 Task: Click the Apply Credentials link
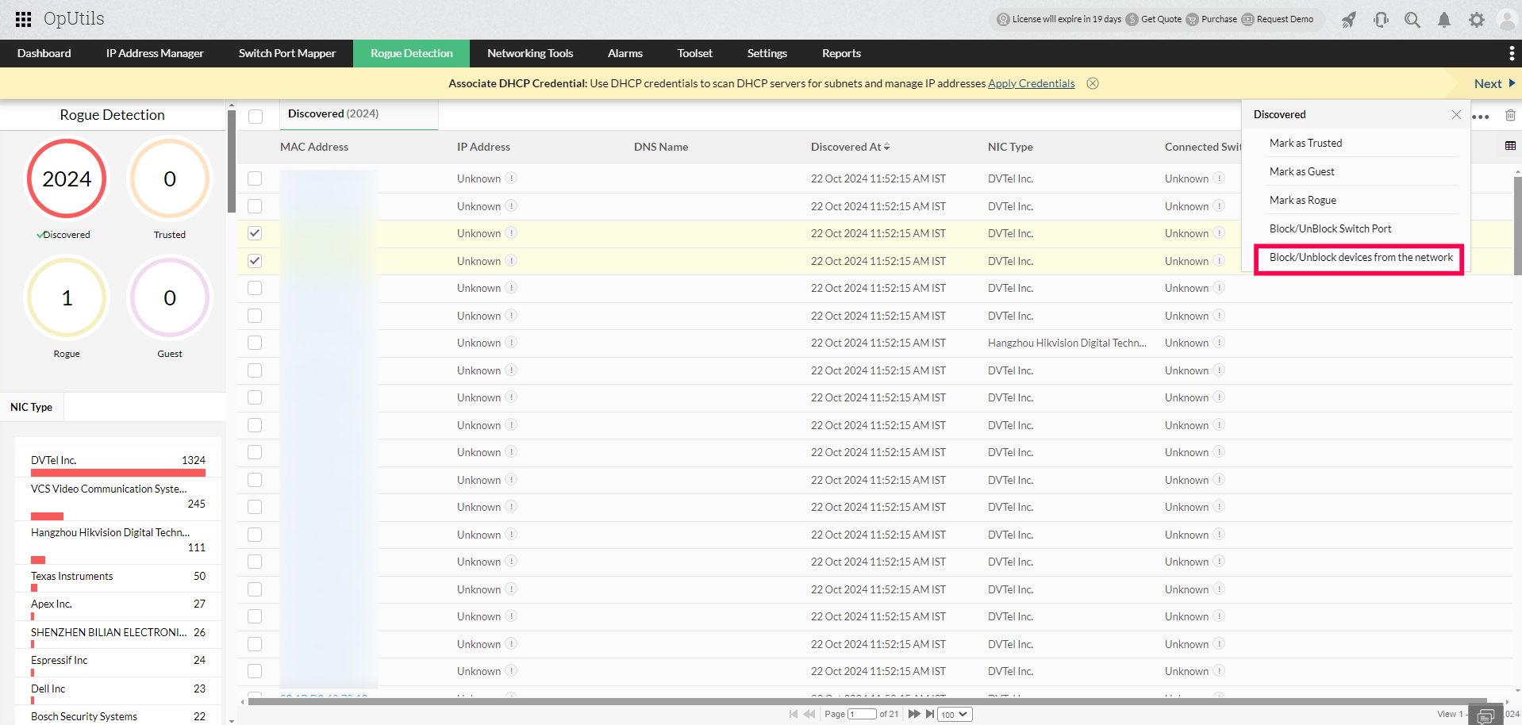pos(1031,82)
